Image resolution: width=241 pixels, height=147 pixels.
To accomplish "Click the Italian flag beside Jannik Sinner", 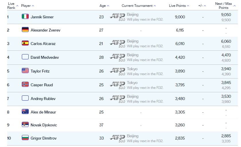I will [25, 17].
